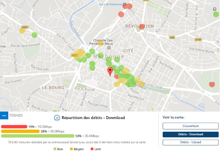Click the Chapelle Des Pénitents Bleus landmark icon
Screen dimensions: 220x152
click(x=100, y=43)
